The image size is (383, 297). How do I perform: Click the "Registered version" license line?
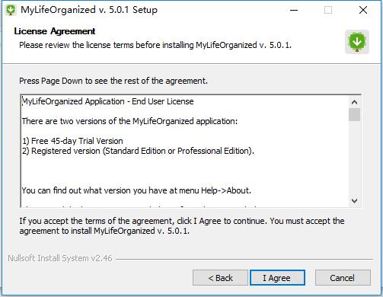(x=138, y=151)
